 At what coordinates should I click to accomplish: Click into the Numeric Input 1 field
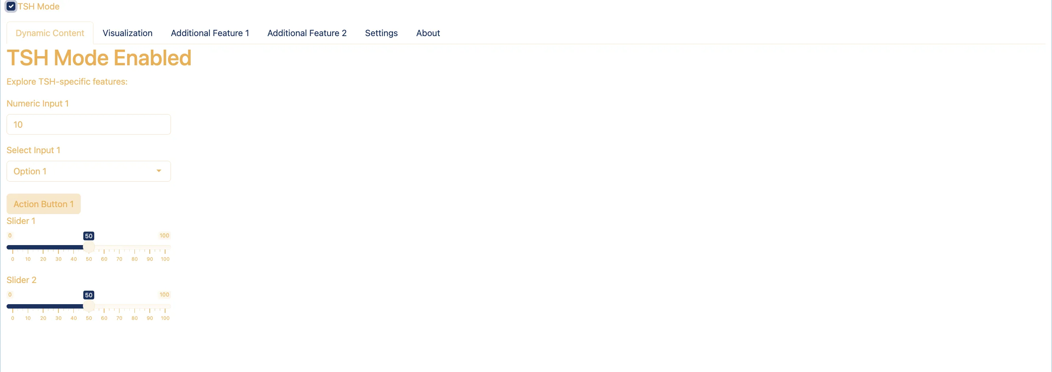88,124
